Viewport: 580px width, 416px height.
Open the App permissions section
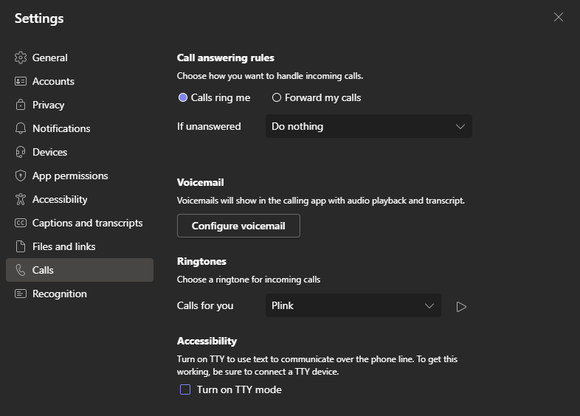[80, 176]
